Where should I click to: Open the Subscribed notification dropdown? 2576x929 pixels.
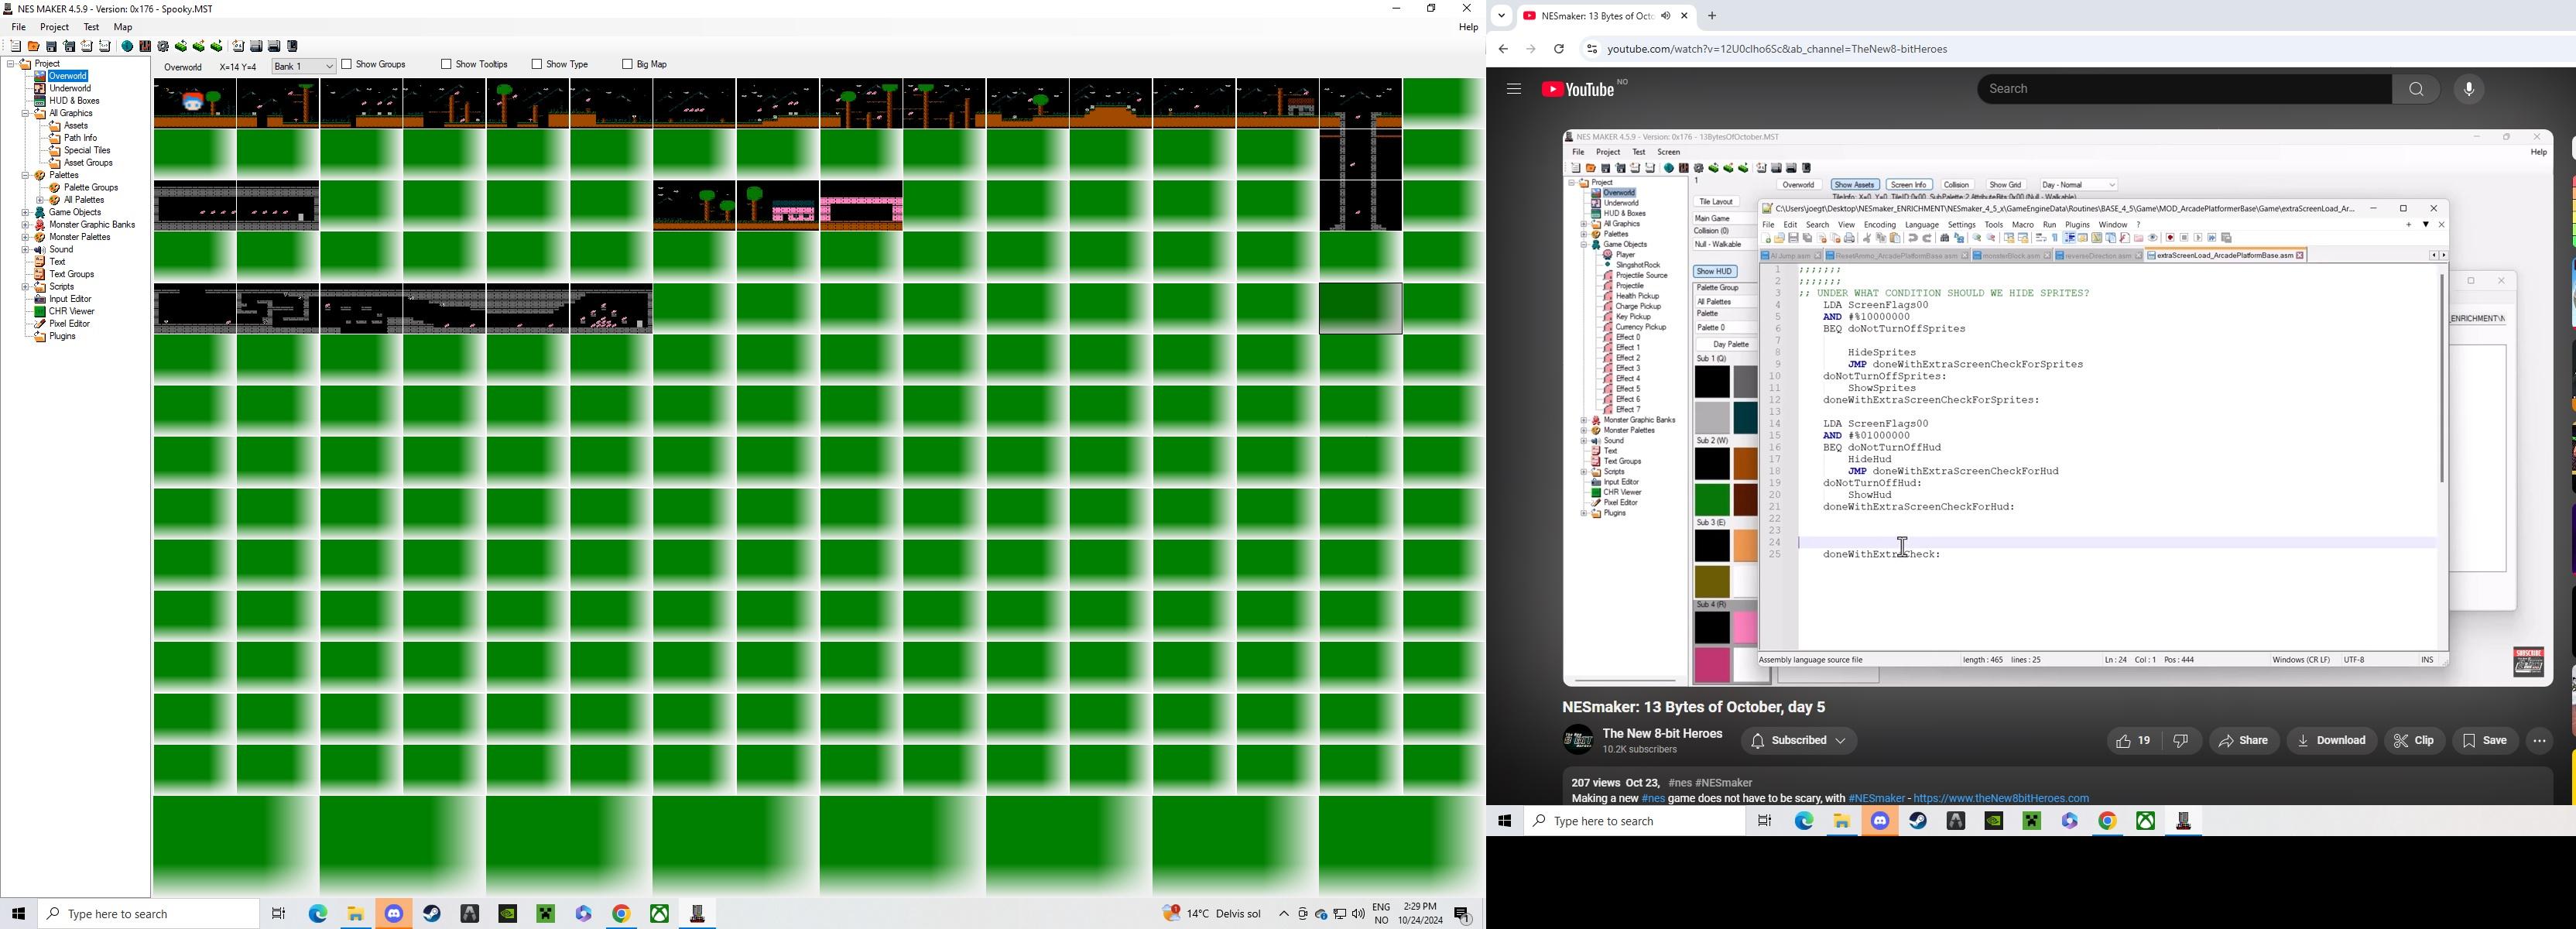1799,741
